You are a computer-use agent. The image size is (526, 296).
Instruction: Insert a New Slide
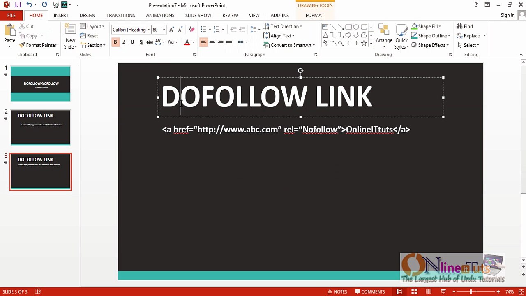coord(70,36)
